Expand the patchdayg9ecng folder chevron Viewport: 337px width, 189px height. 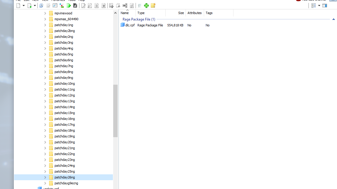point(45,183)
